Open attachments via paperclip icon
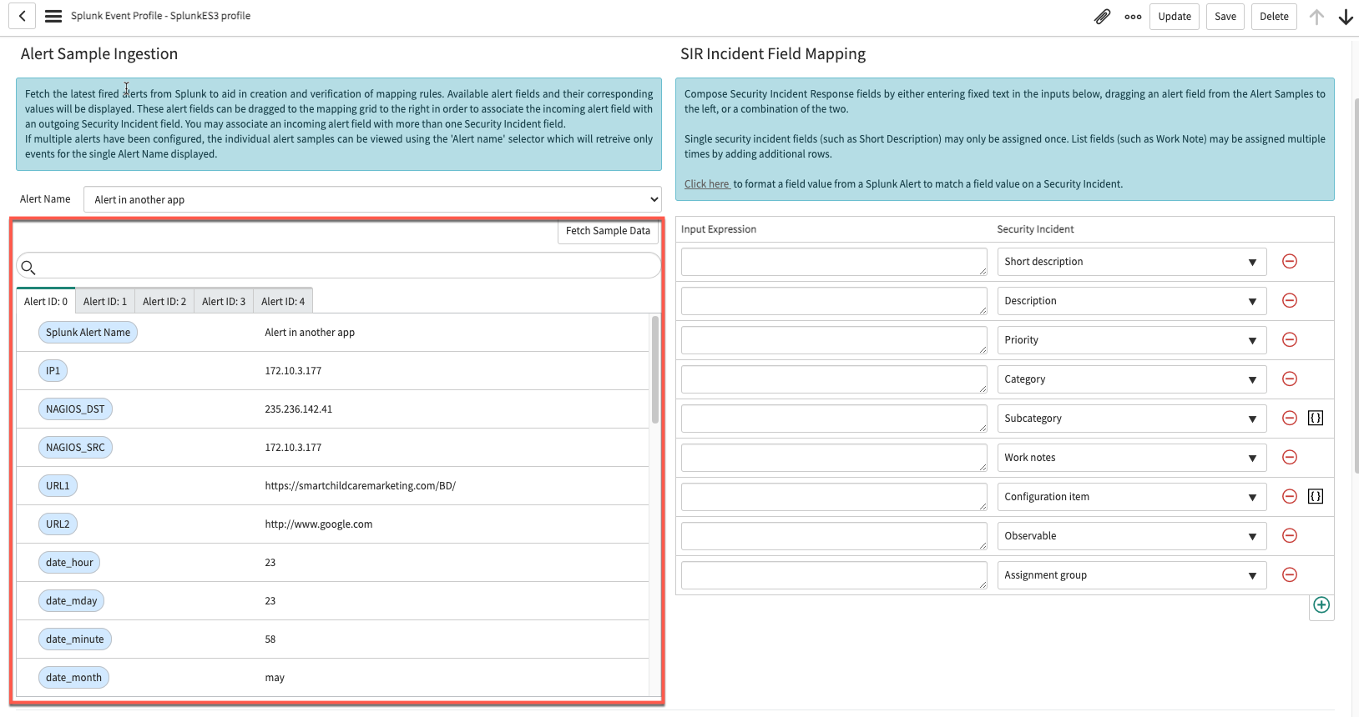This screenshot has width=1359, height=717. [x=1103, y=17]
